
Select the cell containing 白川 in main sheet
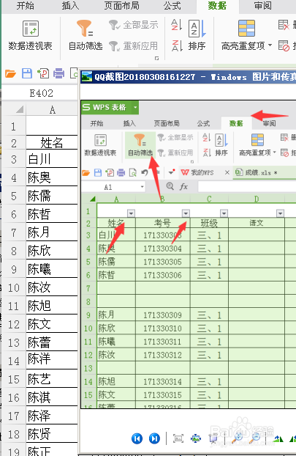[52, 159]
